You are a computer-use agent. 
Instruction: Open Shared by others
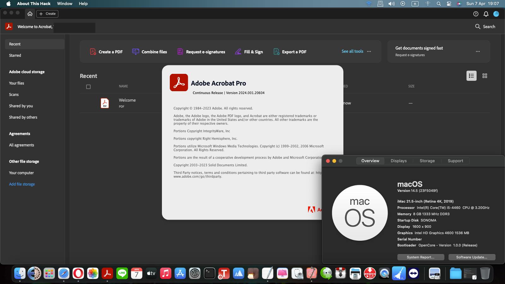click(x=23, y=117)
